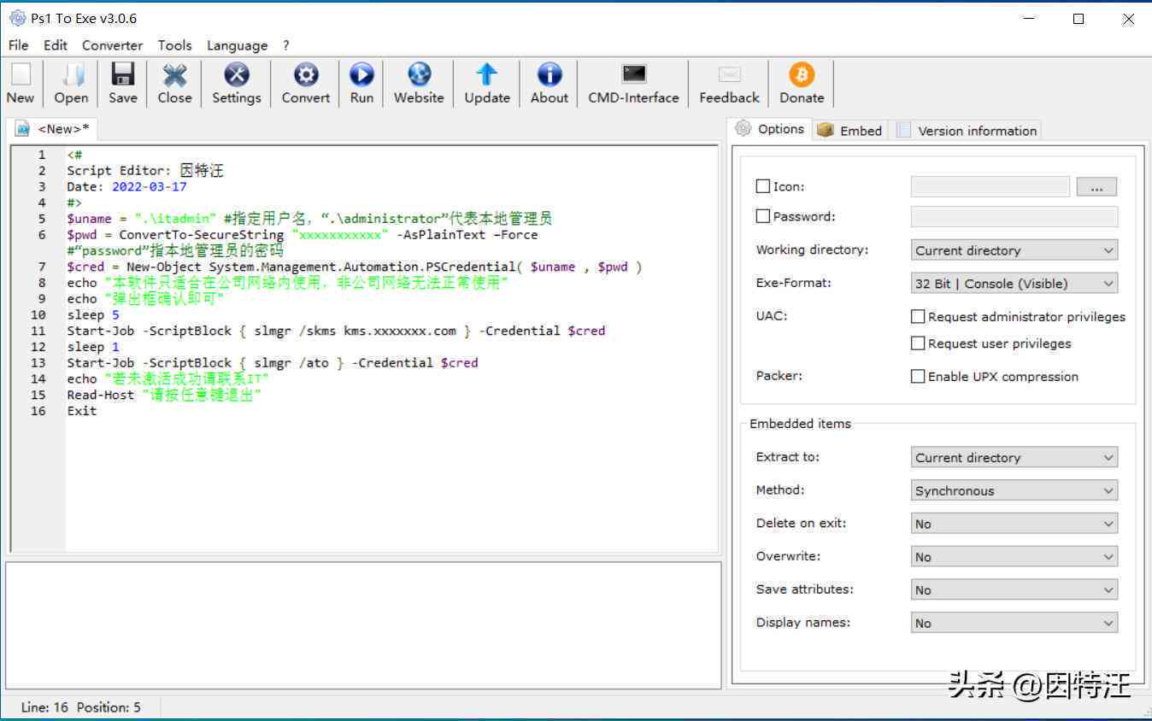This screenshot has height=721, width=1152.
Task: Click the 'slmgr /ato' line 13
Action: click(x=273, y=362)
